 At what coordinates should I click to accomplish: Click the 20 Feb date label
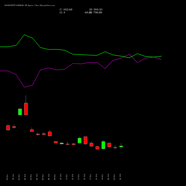pyautogui.click(x=108, y=177)
